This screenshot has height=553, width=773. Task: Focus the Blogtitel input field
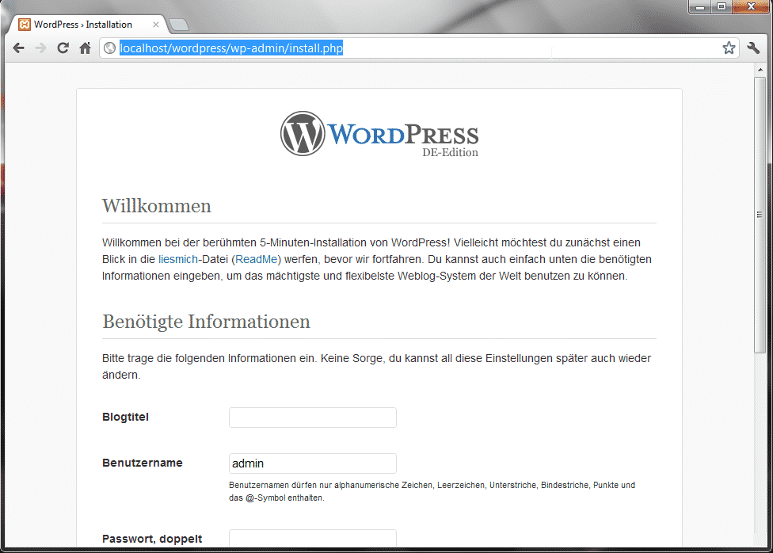(x=313, y=418)
